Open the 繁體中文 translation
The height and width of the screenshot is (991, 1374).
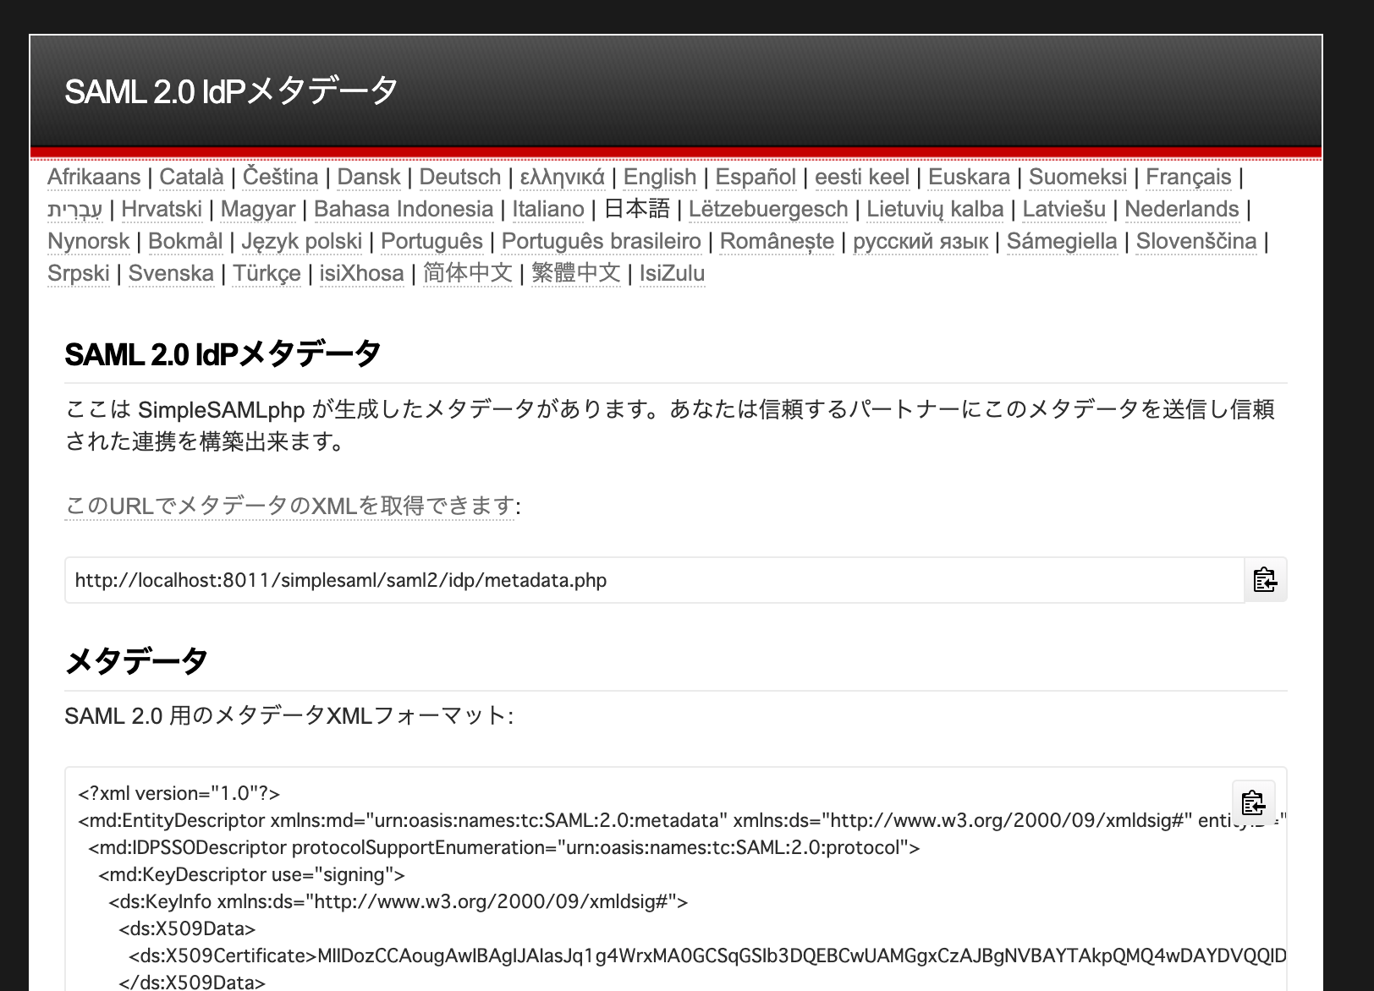(x=576, y=273)
